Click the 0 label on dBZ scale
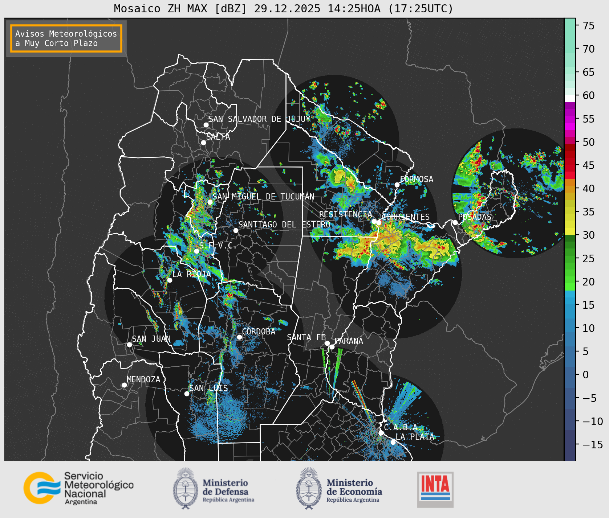 (585, 375)
